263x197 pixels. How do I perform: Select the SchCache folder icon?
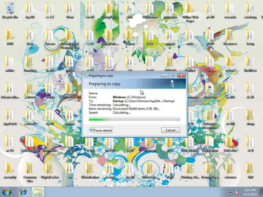(230, 144)
